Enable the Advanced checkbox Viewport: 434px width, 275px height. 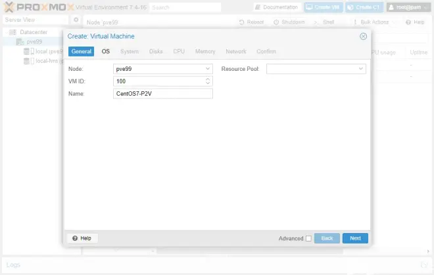coord(308,238)
